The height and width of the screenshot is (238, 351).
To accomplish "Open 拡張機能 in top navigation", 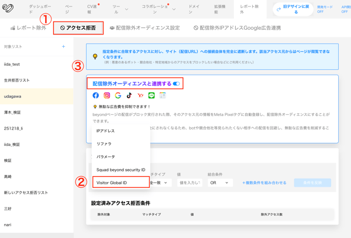I will pyautogui.click(x=219, y=9).
